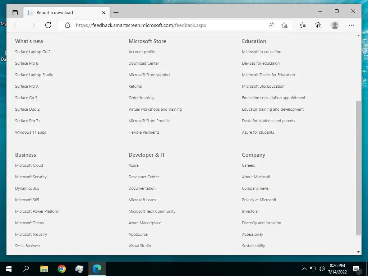Open Deals for students and parents
368x276 pixels.
coord(268,121)
